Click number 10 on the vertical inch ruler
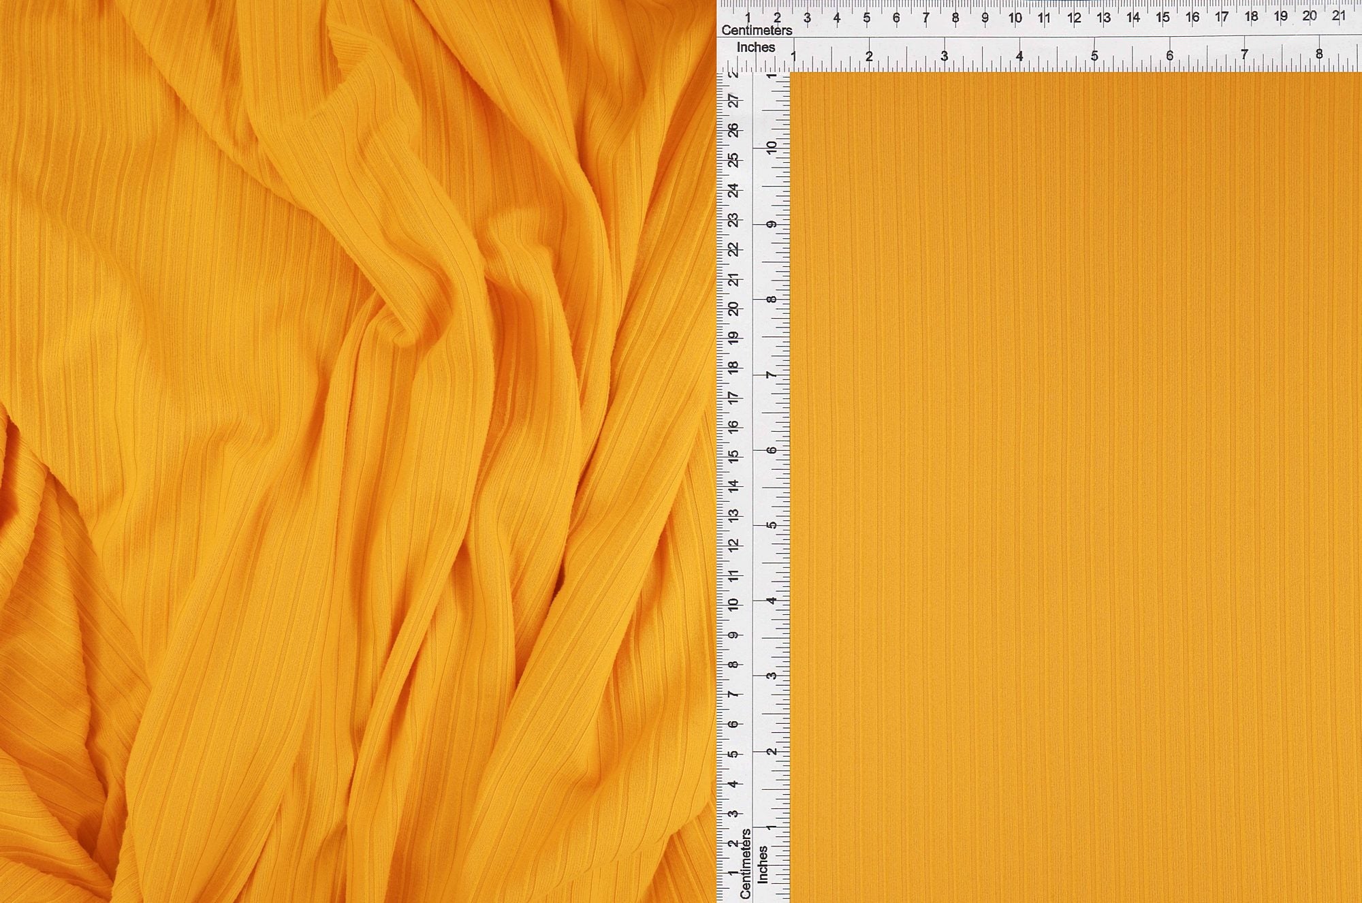Viewport: 1362px width, 903px height. click(x=772, y=148)
